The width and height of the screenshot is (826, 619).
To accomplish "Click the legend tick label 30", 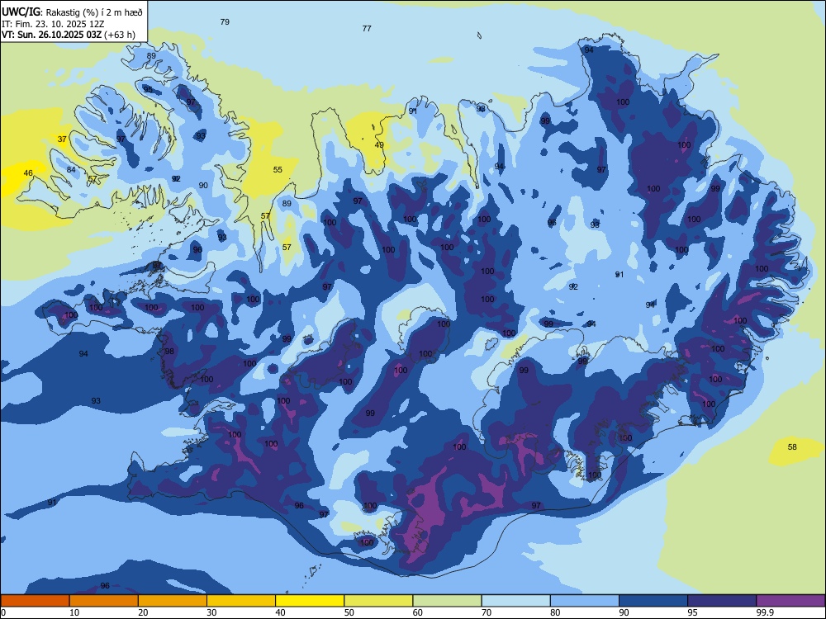I will tap(211, 612).
